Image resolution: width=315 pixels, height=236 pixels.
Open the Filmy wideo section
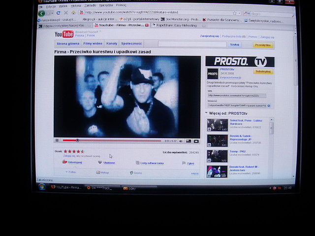point(93,44)
